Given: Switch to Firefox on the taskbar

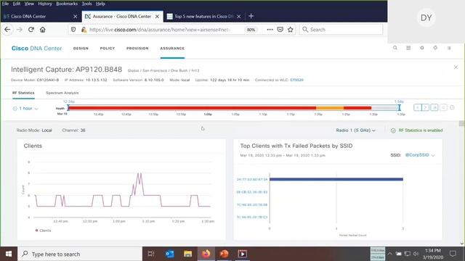Looking at the screenshot, I should click(x=206, y=254).
